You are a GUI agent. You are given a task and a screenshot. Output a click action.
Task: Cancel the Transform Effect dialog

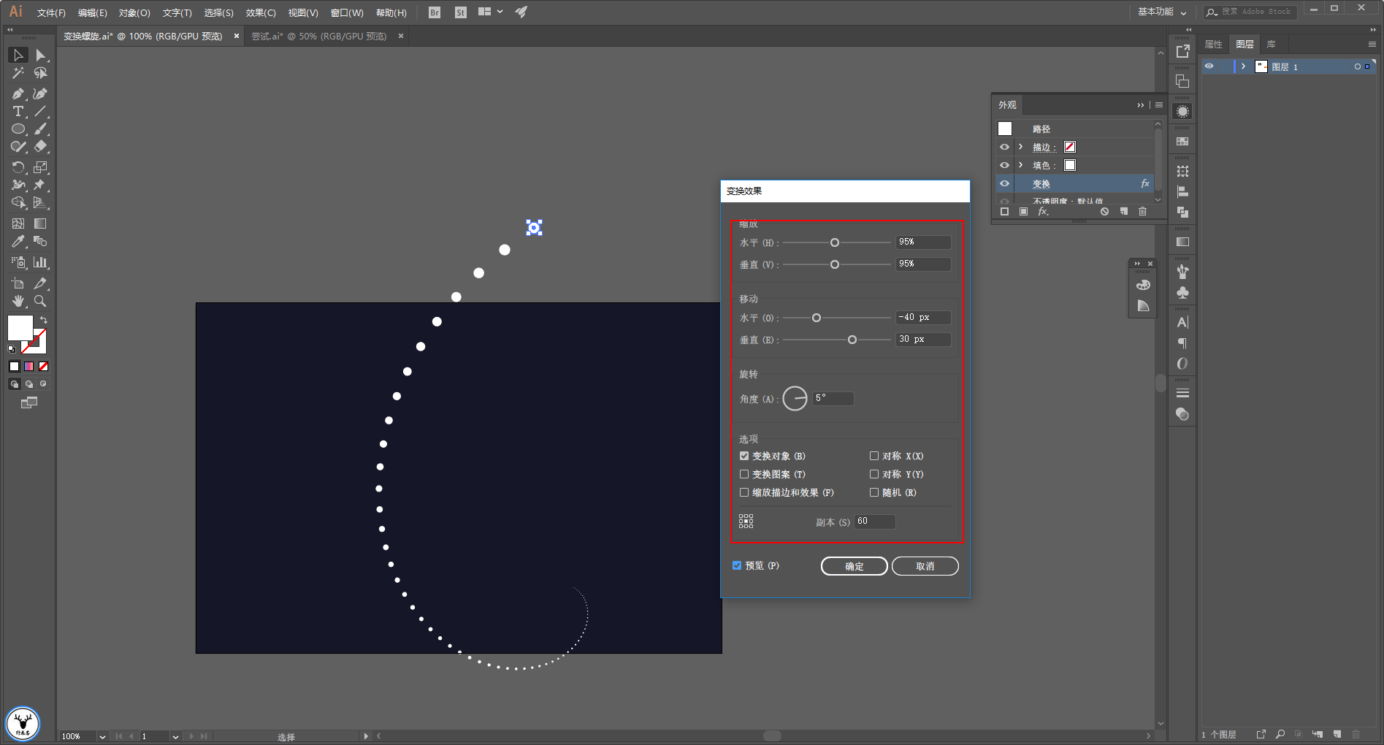click(925, 566)
